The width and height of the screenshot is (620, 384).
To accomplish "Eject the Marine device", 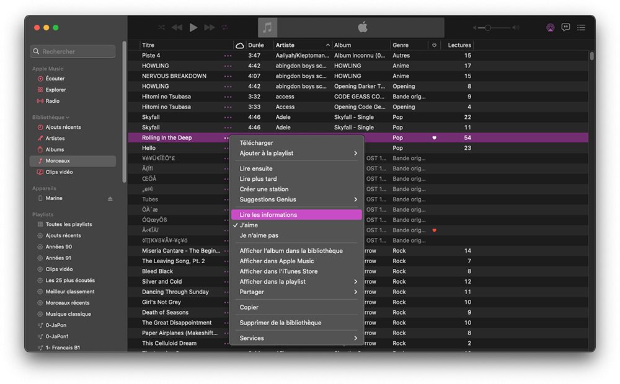I will pos(110,199).
